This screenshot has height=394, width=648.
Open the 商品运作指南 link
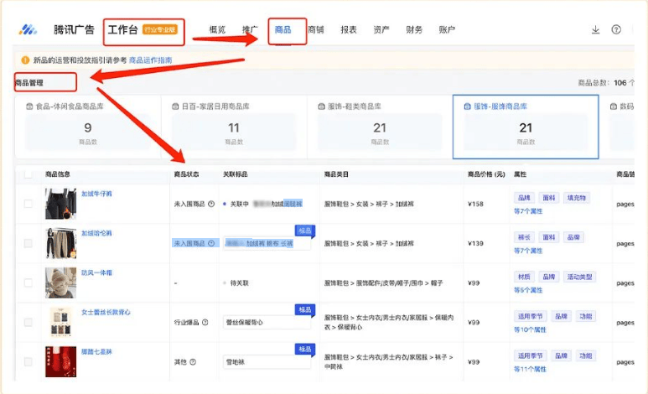tap(150, 60)
